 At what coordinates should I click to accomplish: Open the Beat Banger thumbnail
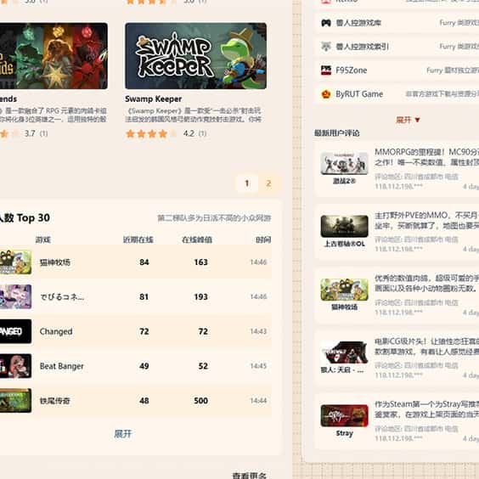[x=15, y=366]
